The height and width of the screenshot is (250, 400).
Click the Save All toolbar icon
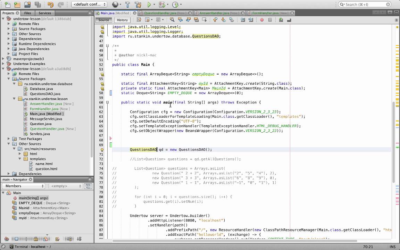(38, 4)
